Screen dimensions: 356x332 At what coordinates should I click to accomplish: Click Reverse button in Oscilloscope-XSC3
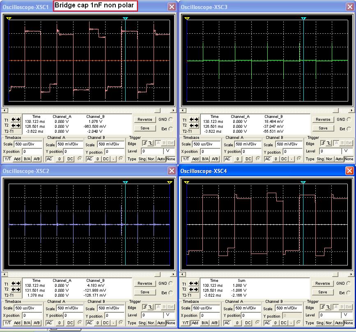pos(323,120)
